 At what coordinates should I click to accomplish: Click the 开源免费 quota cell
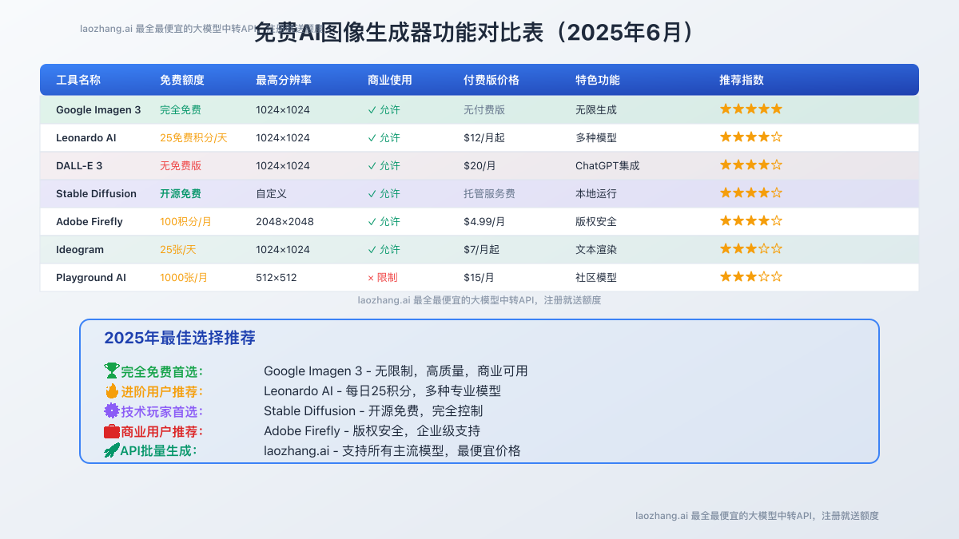181,193
